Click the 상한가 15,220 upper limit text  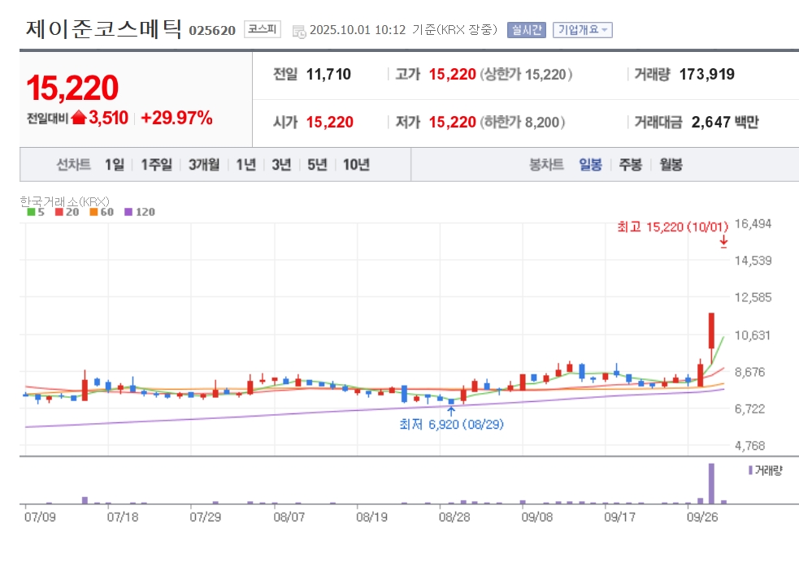(x=526, y=75)
